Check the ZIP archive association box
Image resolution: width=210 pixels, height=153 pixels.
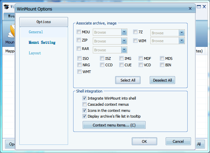tap(79, 40)
